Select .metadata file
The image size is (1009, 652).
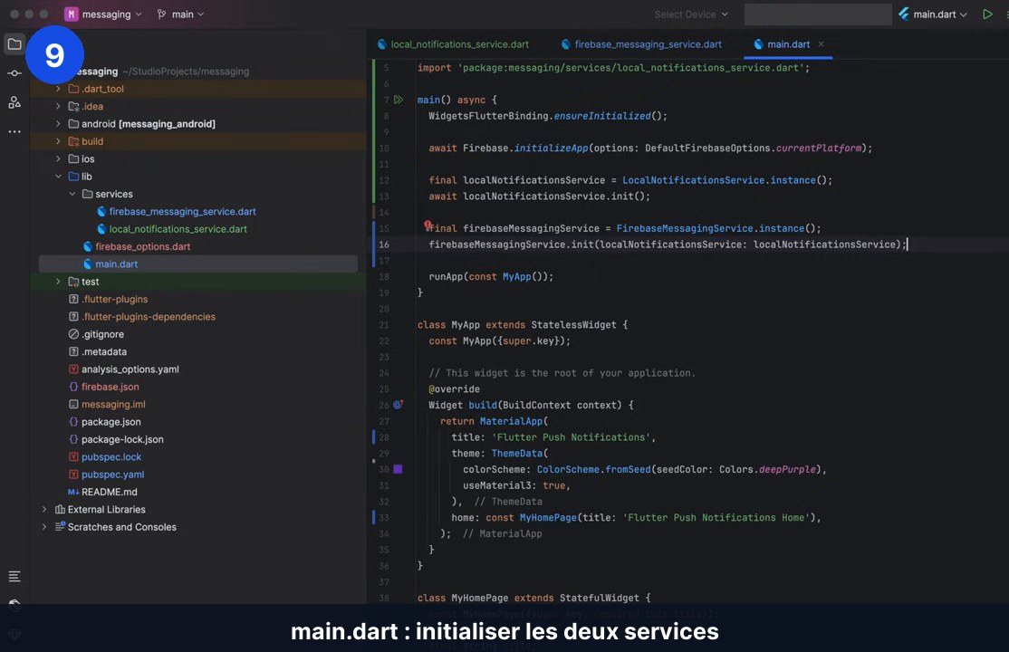[103, 351]
